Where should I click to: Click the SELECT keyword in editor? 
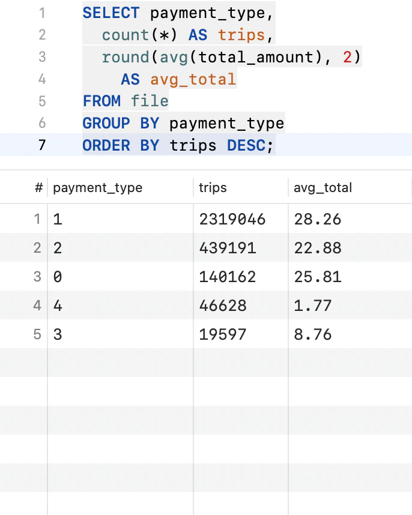click(111, 13)
